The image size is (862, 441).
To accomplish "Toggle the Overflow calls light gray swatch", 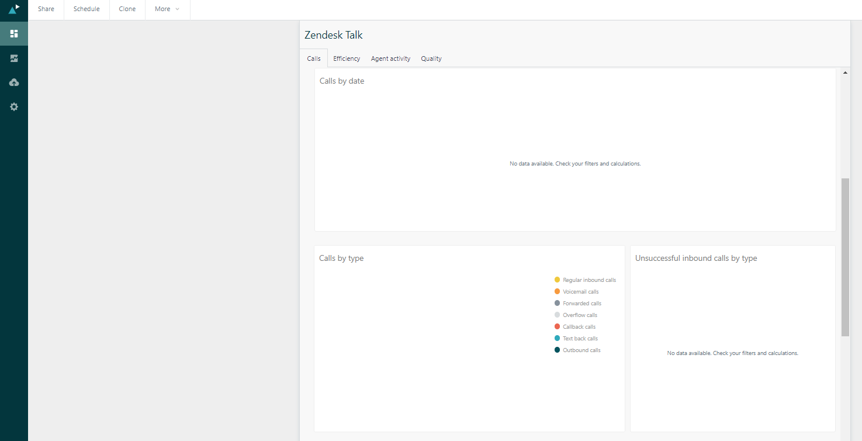I will point(557,315).
